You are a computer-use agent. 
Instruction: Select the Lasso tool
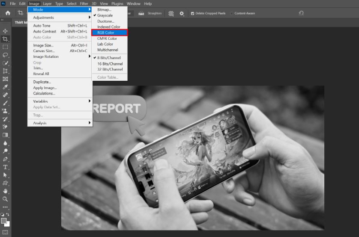5,55
